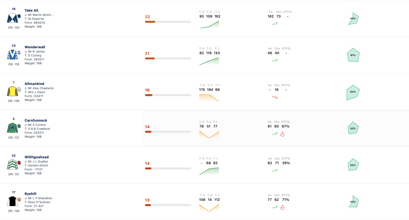Click Allmankind's yellow jockey silks icon
Viewport: 409px width, 220px height.
pos(12,91)
